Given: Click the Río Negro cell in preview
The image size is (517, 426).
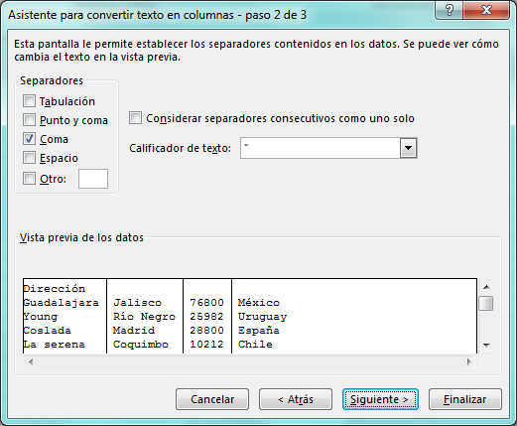Looking at the screenshot, I should pyautogui.click(x=144, y=317).
